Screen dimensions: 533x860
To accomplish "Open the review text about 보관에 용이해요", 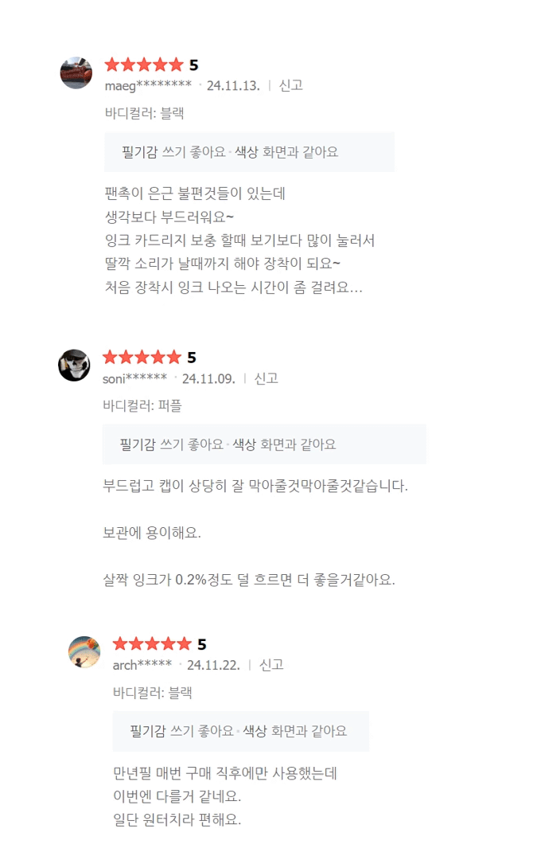I will [x=152, y=532].
